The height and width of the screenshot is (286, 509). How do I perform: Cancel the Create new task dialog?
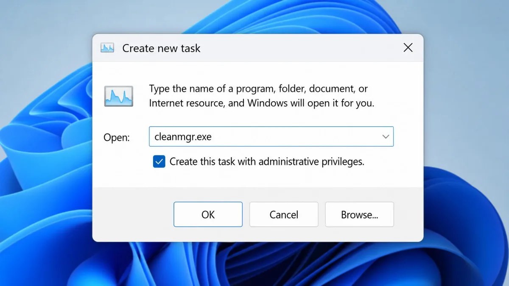(x=284, y=214)
